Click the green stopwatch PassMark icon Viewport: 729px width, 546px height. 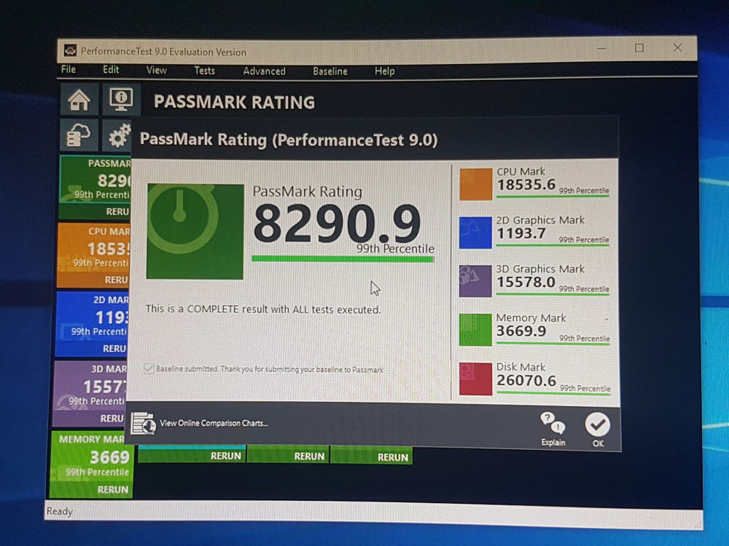(x=195, y=231)
